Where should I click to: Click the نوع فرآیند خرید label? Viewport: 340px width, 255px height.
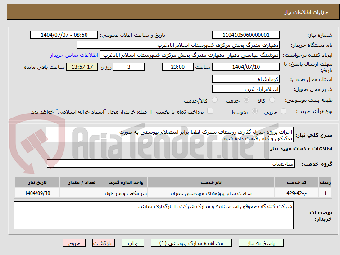pos(314,111)
